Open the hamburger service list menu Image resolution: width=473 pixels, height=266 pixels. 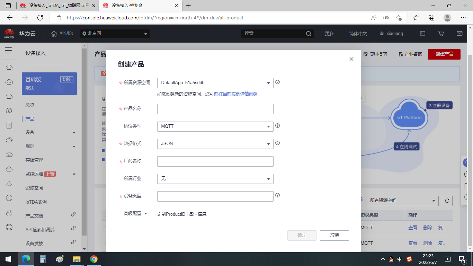pyautogui.click(x=9, y=51)
